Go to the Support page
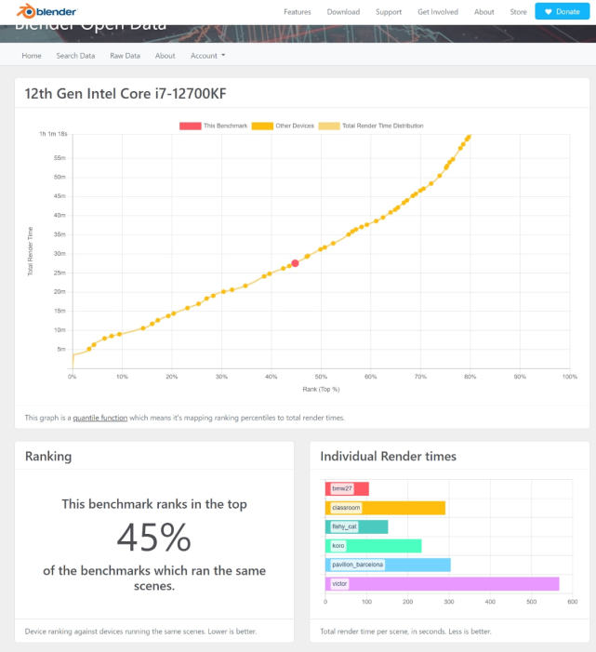The width and height of the screenshot is (596, 652). [x=389, y=12]
